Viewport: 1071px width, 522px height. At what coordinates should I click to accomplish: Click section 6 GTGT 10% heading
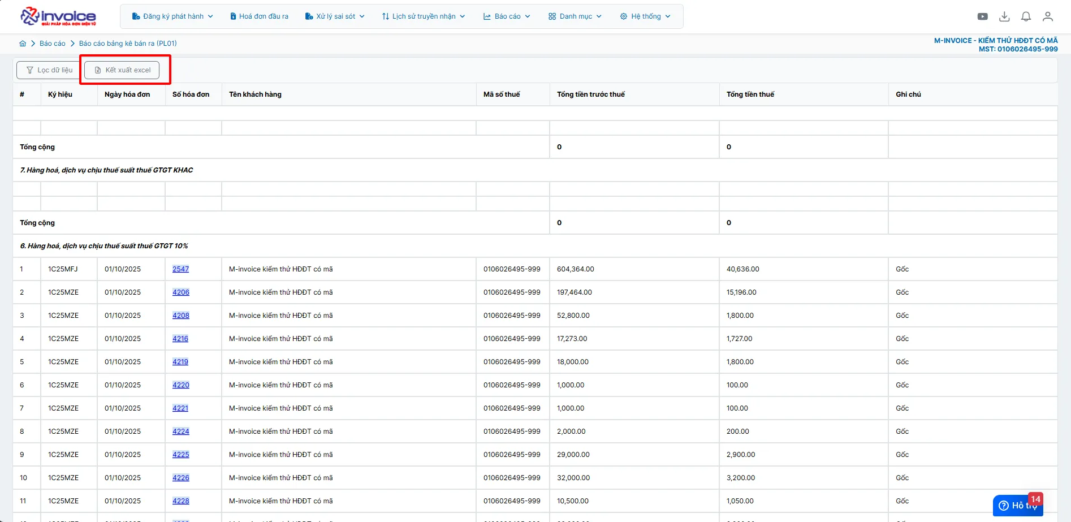pyautogui.click(x=104, y=246)
